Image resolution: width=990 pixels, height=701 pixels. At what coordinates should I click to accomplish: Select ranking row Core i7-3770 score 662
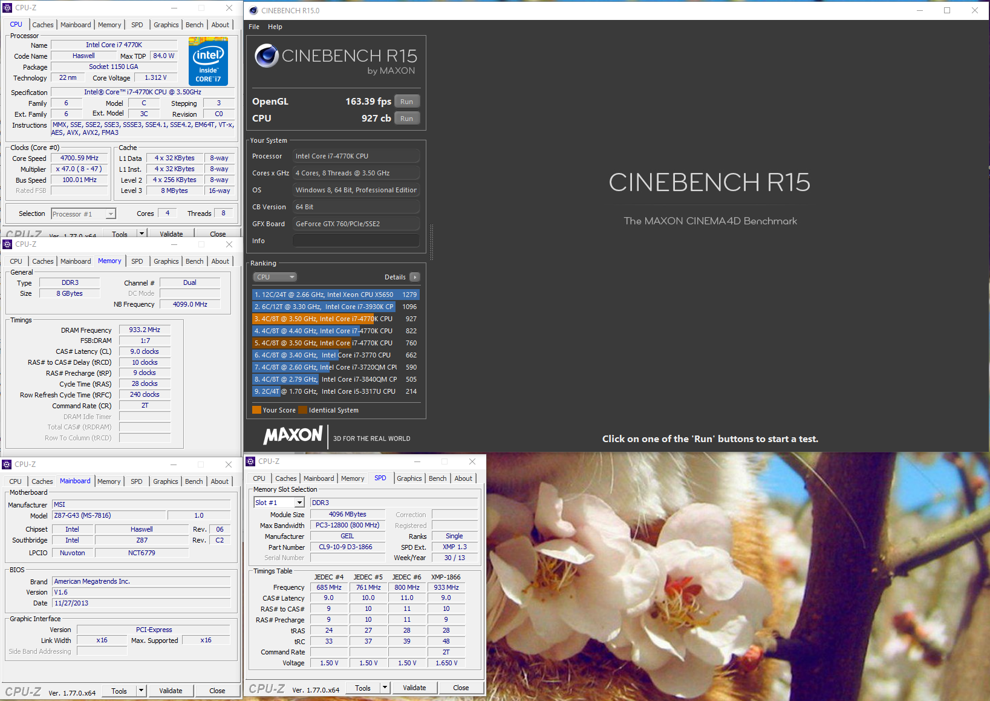336,355
